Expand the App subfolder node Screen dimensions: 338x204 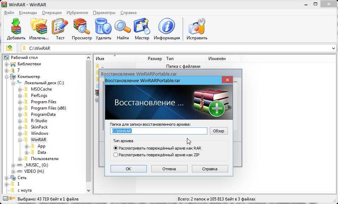click(x=27, y=146)
